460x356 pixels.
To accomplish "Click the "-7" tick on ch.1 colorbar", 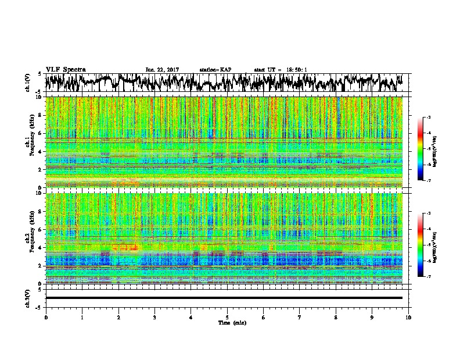I will (428, 180).
